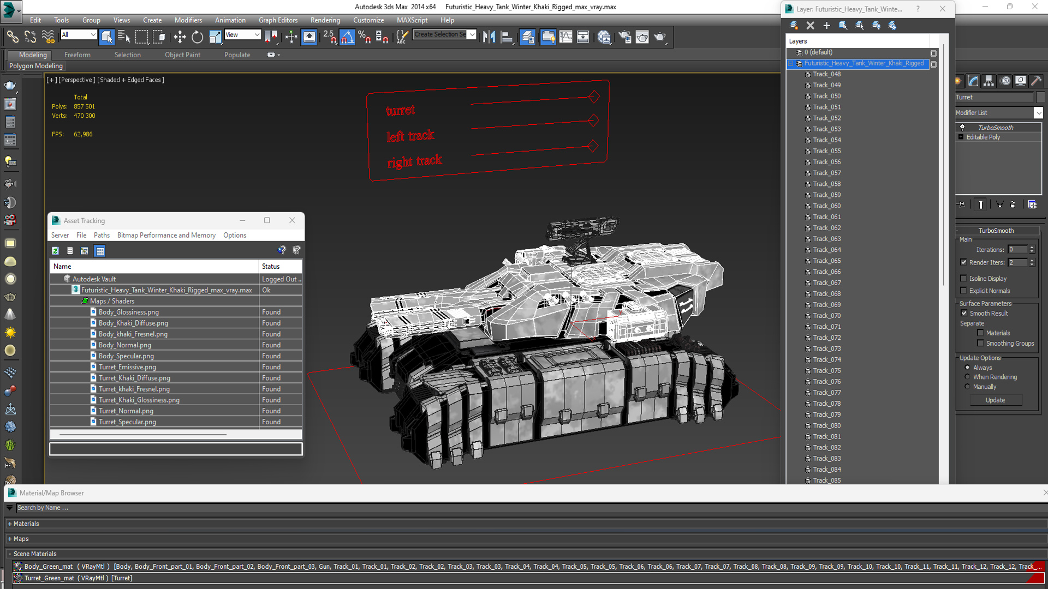Expand the Materials group in browser

coord(10,524)
